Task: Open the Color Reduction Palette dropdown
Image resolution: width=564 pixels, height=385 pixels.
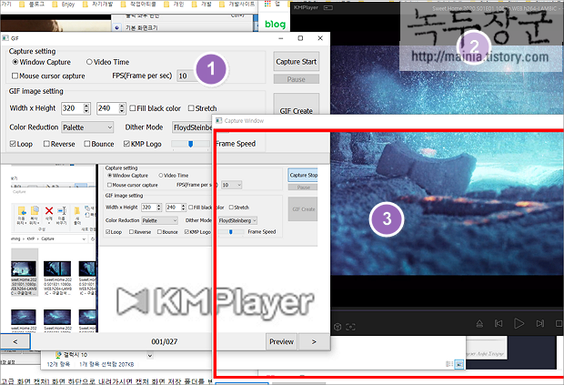Action: [87, 127]
